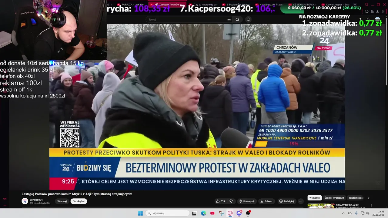
Task: Switch to tab '5 Poziomów Anonim'
Action: click(x=236, y=5)
